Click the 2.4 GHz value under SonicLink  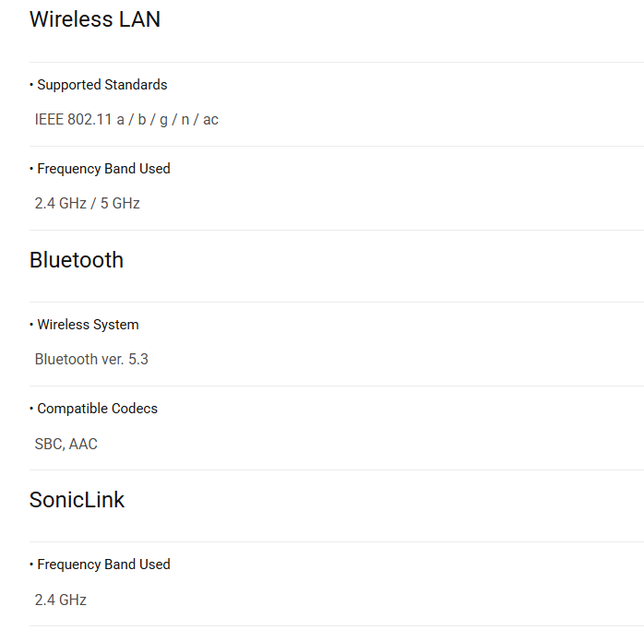(x=60, y=600)
